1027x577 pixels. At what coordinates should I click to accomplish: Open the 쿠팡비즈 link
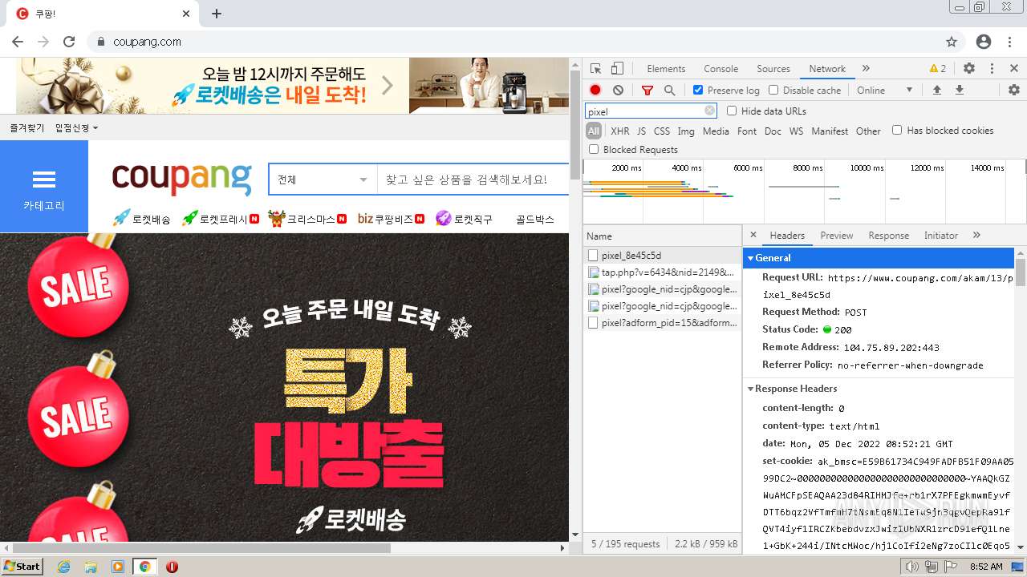pyautogui.click(x=391, y=218)
